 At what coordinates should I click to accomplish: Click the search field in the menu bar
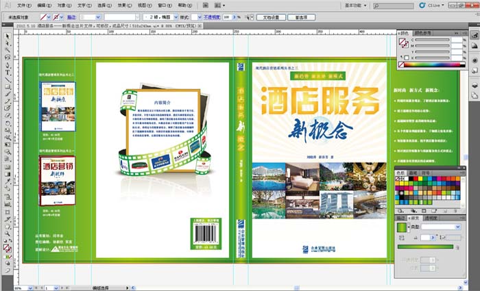click(x=394, y=5)
